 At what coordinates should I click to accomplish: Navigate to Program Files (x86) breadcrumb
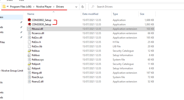[x=21, y=7]
